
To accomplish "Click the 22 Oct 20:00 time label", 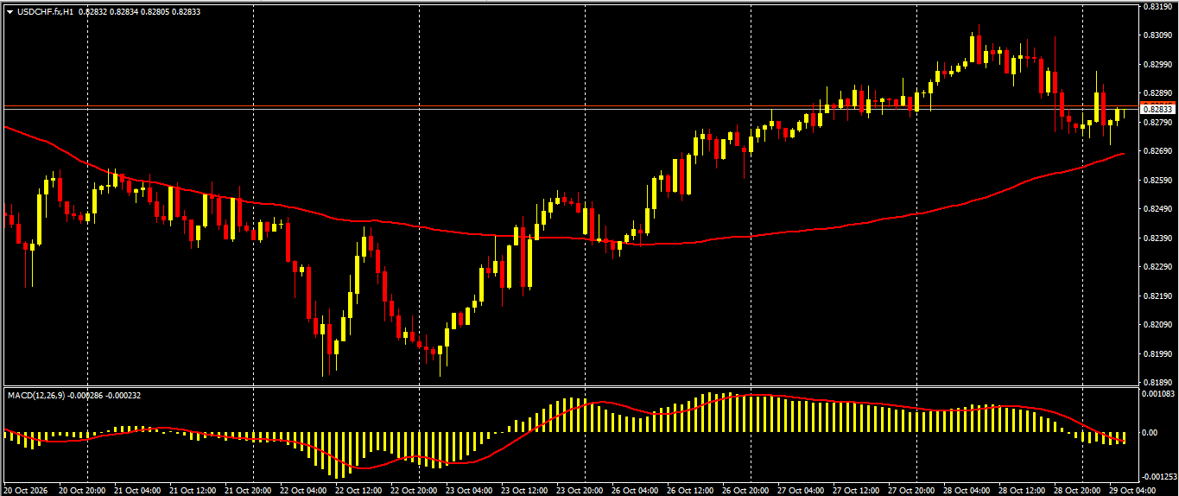I will [414, 490].
